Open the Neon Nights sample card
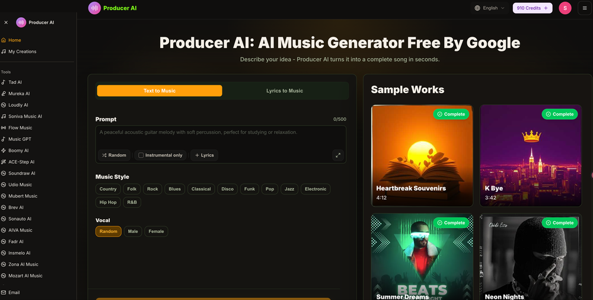This screenshot has width=593, height=300. 531,257
